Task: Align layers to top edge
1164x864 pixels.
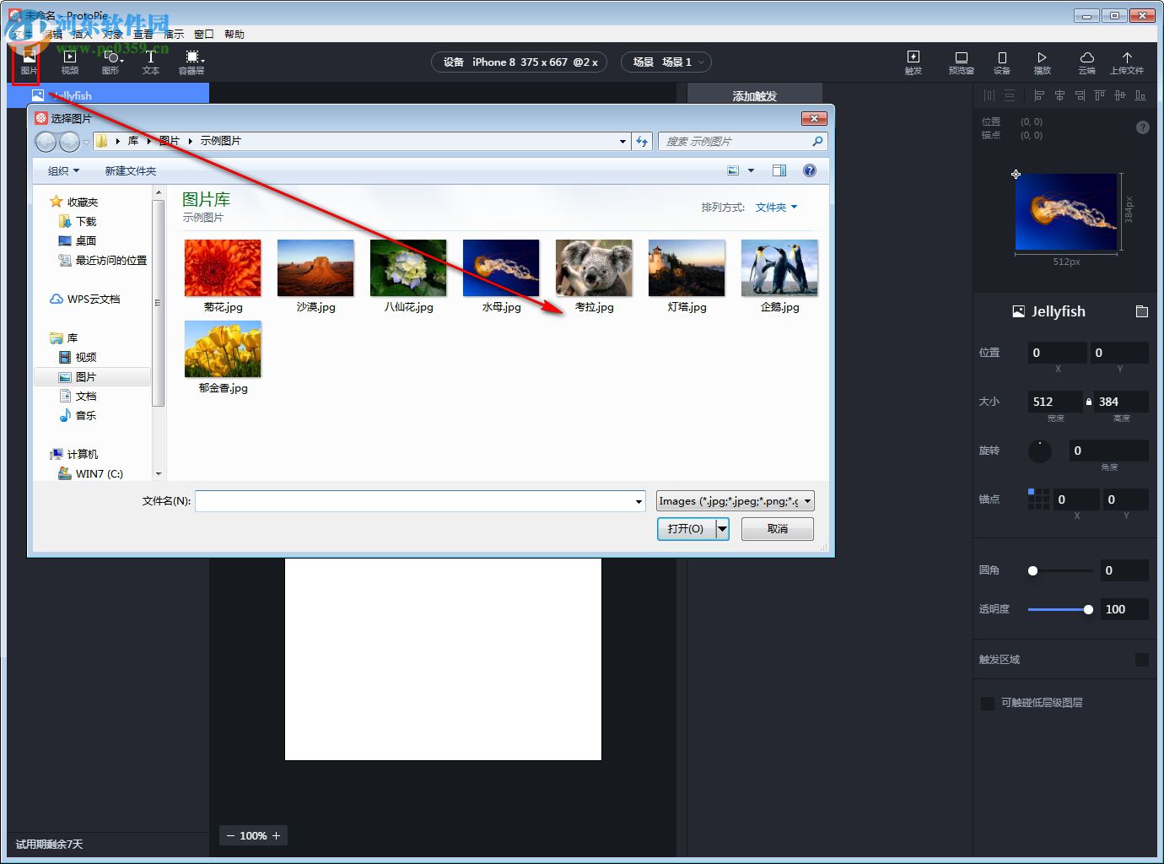Action: tap(1100, 95)
